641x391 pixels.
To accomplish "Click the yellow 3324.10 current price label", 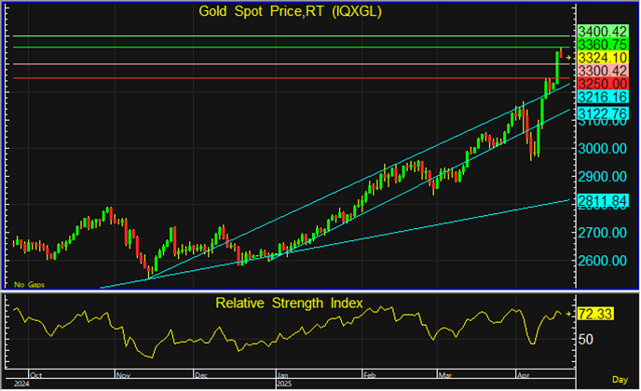I will tap(602, 58).
